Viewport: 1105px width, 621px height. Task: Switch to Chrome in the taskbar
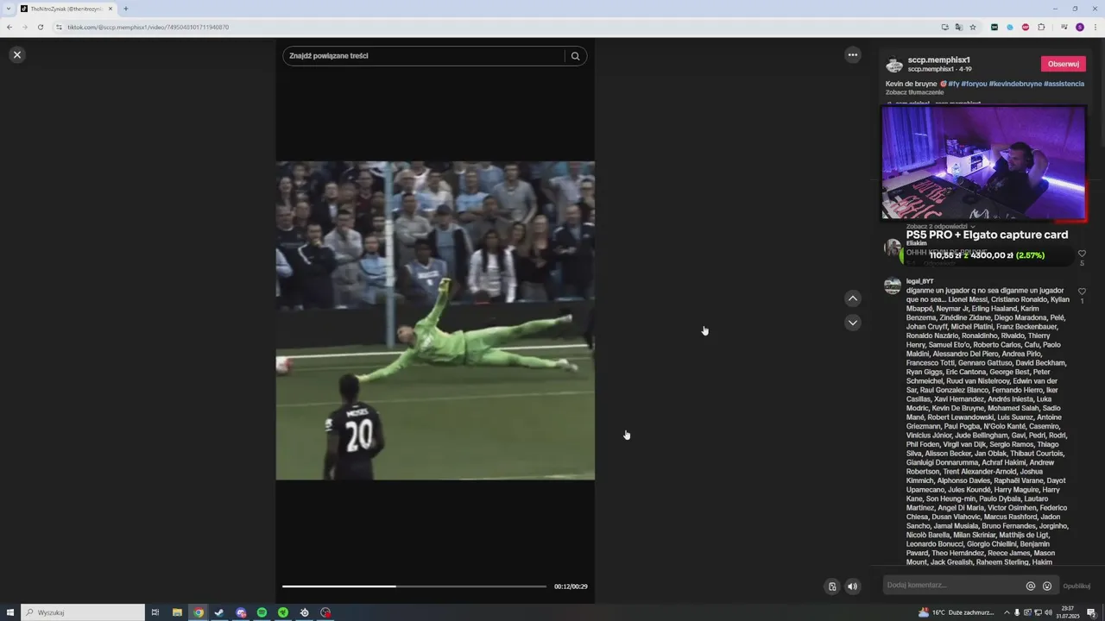(199, 612)
